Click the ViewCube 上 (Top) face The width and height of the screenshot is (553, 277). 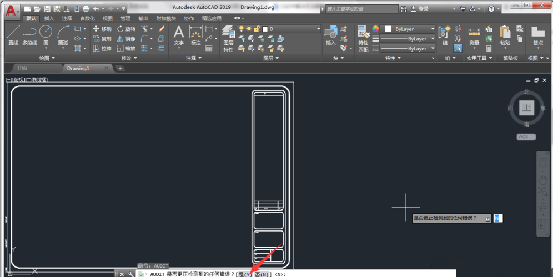pyautogui.click(x=526, y=107)
